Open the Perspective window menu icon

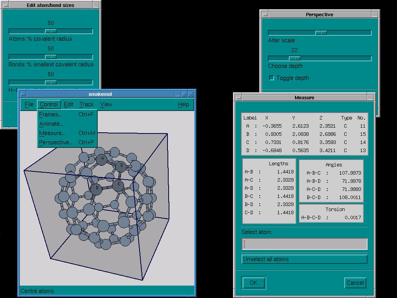coord(265,15)
